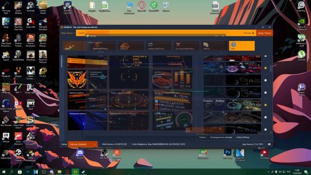
Task: Open the Paint the Town Red shortcut
Action: pyautogui.click(x=18, y=24)
